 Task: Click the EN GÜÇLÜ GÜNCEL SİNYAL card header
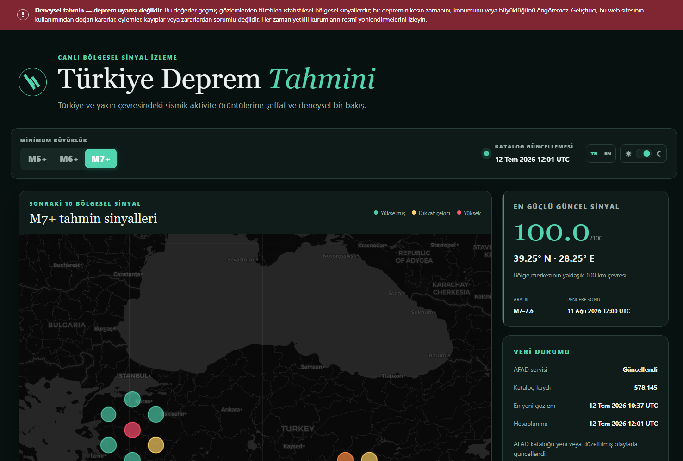566,207
